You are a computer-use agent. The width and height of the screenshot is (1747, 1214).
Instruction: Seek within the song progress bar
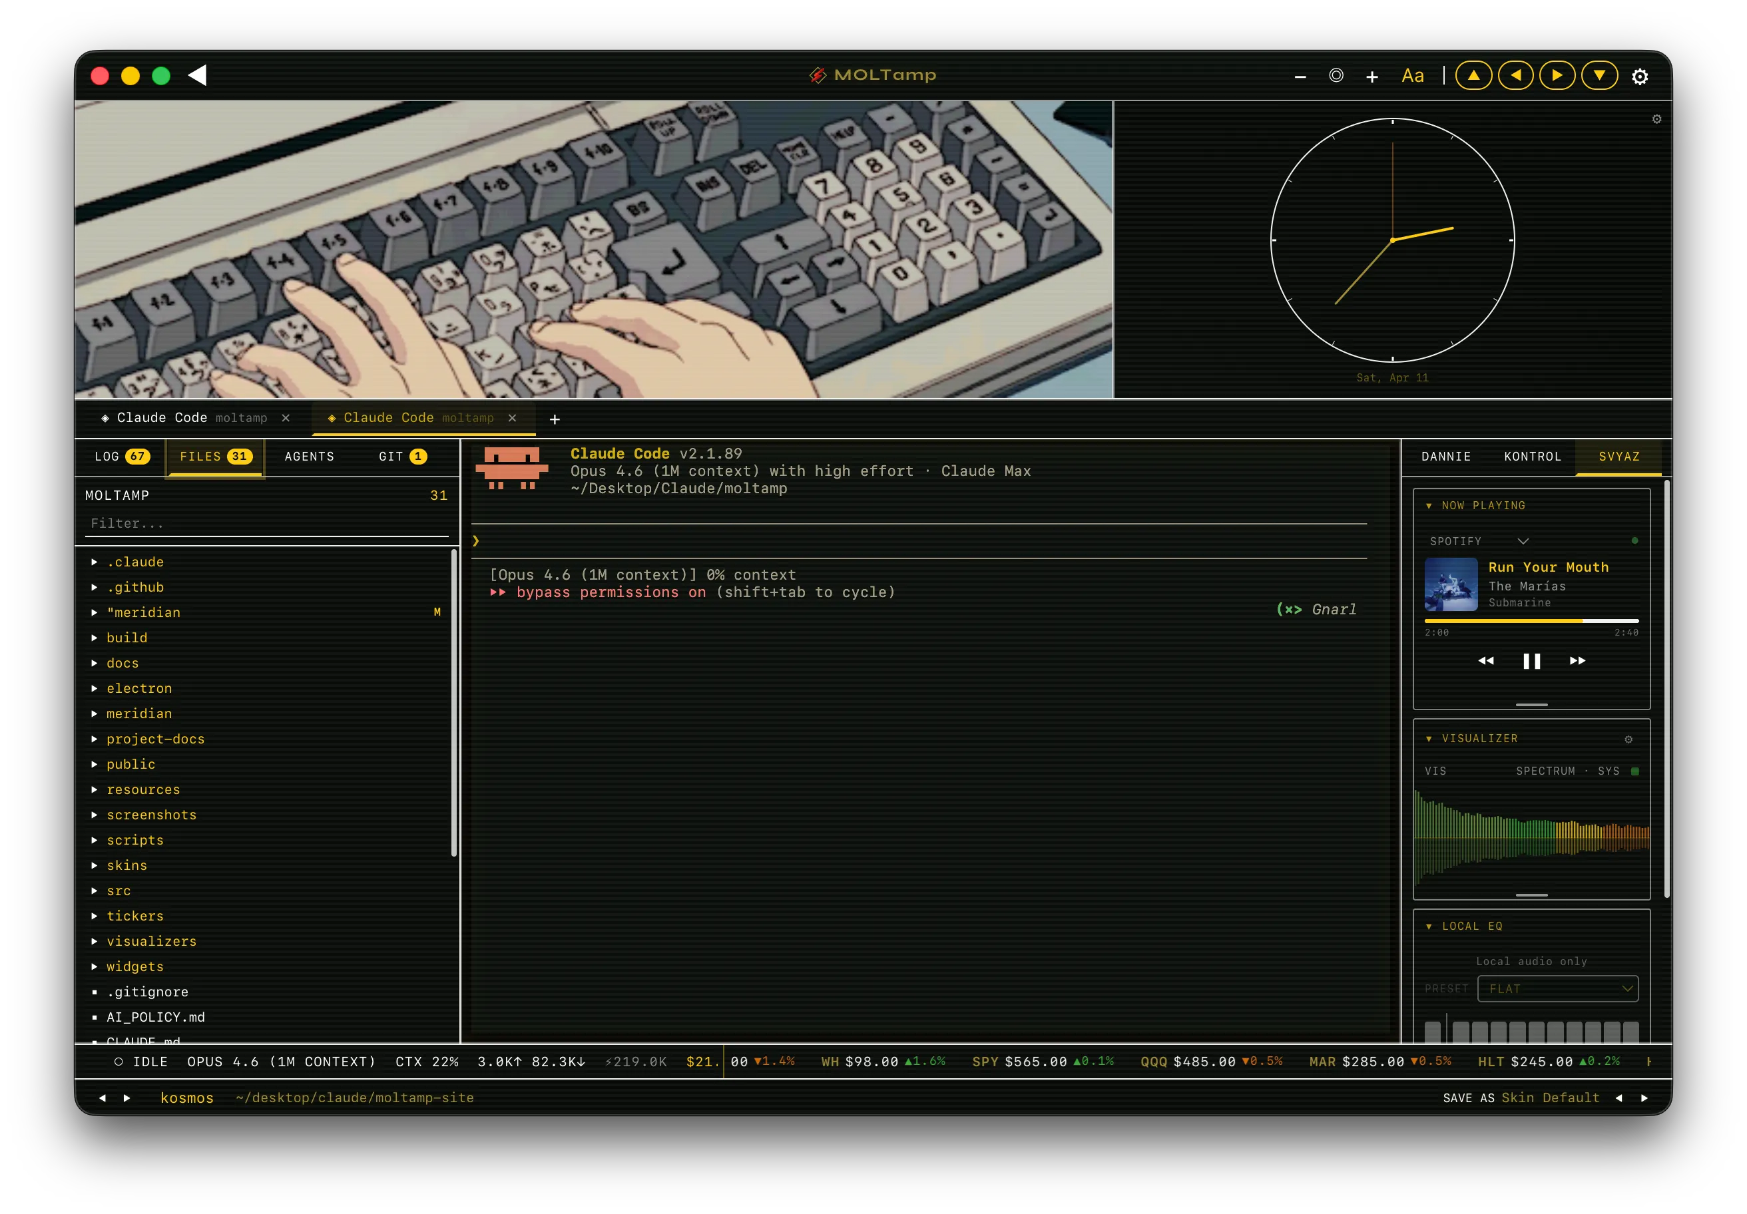(x=1531, y=621)
